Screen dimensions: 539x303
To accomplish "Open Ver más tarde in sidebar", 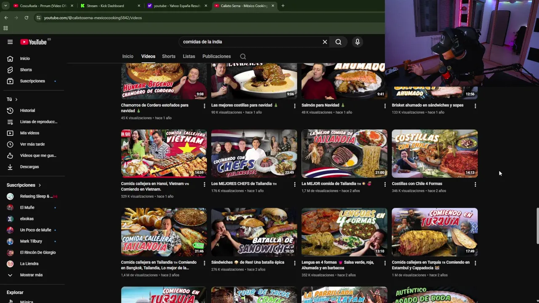I will 32,144.
